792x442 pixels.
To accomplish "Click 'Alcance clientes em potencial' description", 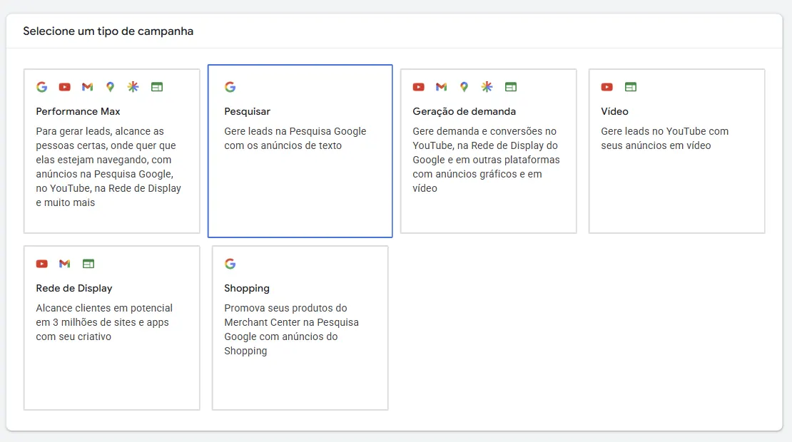I will pos(104,322).
